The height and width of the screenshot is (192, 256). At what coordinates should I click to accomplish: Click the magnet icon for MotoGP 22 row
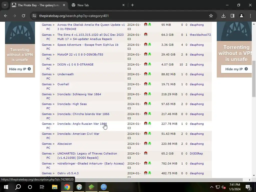click(146, 54)
